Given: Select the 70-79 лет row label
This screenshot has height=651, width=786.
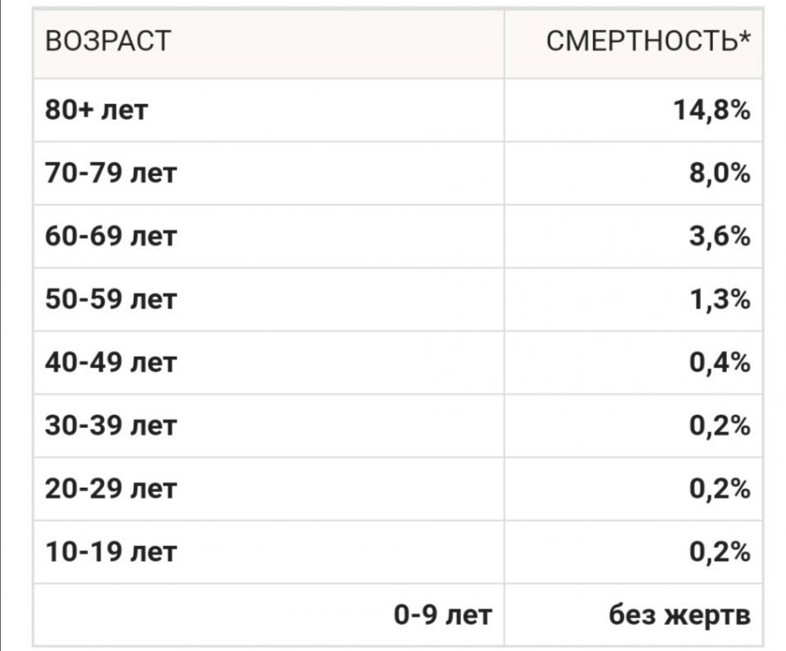Looking at the screenshot, I should [x=111, y=174].
